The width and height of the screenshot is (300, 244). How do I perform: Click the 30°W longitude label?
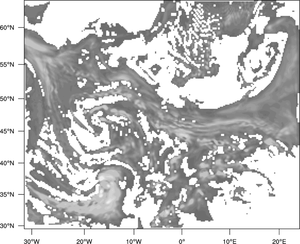(31, 241)
